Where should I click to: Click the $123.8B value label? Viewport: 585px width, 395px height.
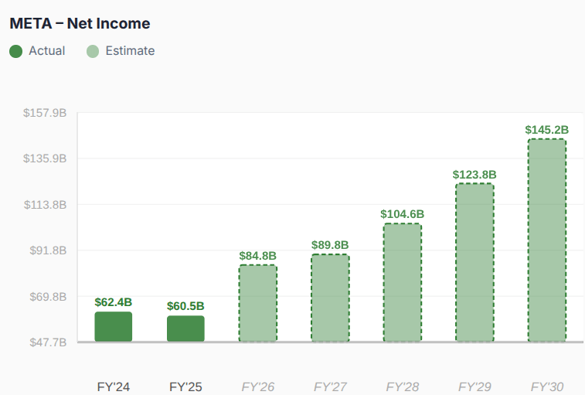click(x=474, y=175)
